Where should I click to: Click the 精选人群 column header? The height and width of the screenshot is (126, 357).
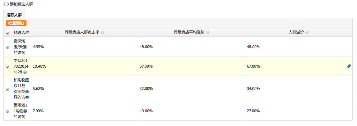(x=21, y=33)
